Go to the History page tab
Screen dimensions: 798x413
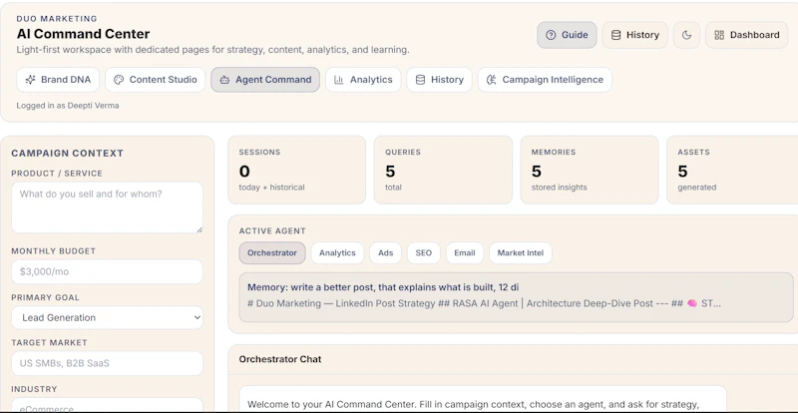pyautogui.click(x=440, y=80)
